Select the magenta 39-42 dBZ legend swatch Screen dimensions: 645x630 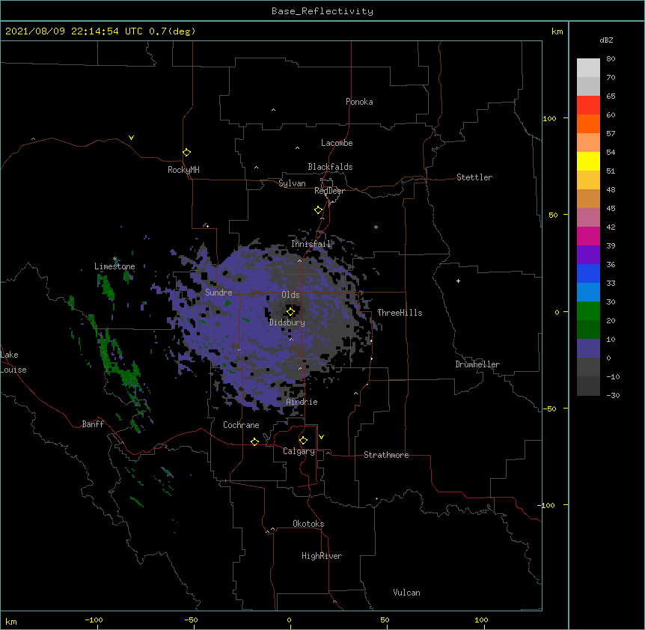click(588, 236)
